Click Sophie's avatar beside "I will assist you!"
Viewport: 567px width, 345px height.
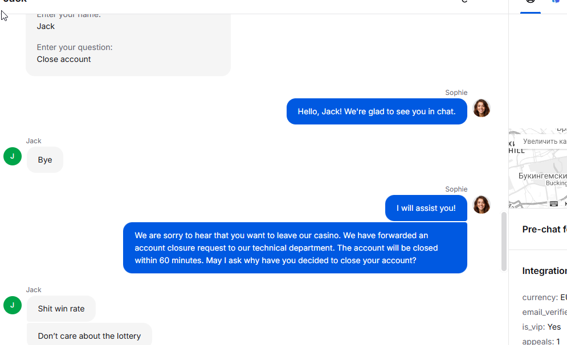482,205
